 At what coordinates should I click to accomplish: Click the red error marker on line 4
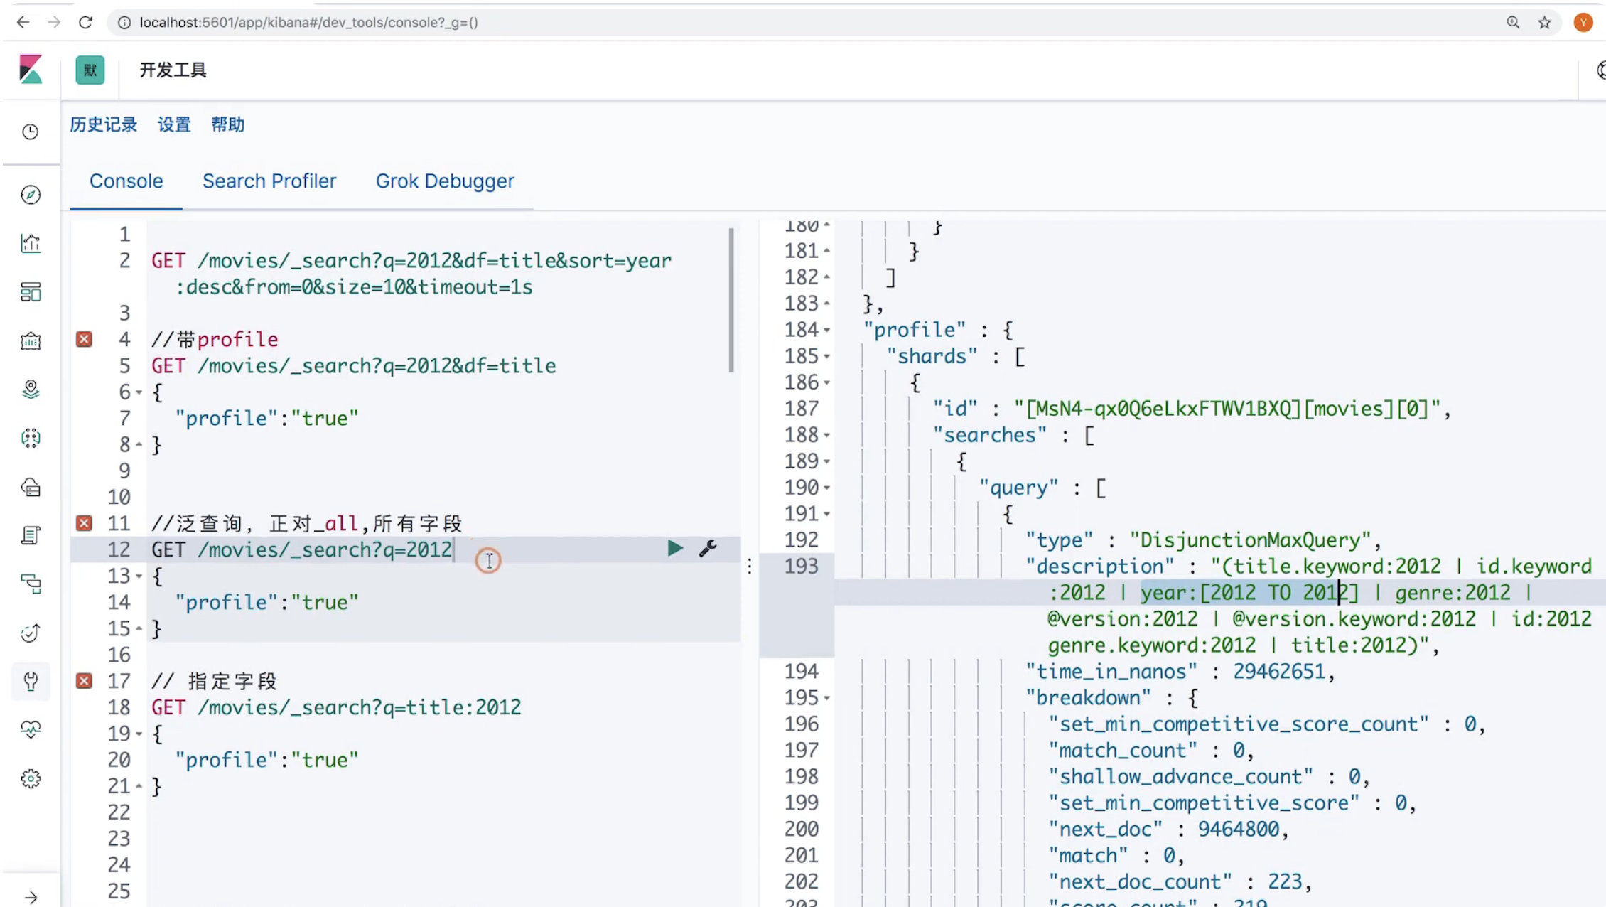tap(84, 339)
